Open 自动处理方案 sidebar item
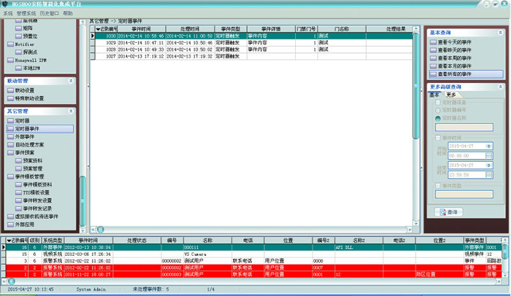 [29, 145]
